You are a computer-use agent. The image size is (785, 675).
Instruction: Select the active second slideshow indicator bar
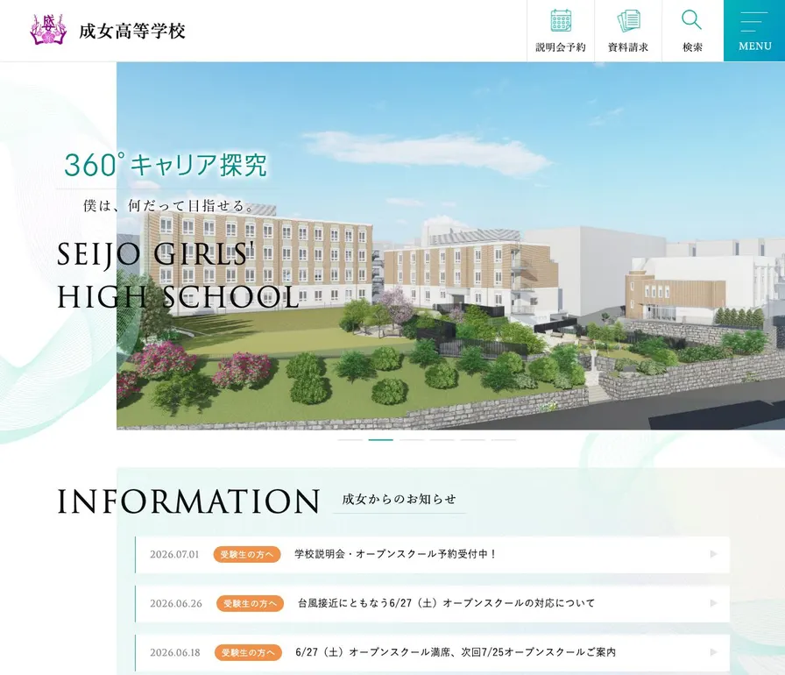pos(381,440)
